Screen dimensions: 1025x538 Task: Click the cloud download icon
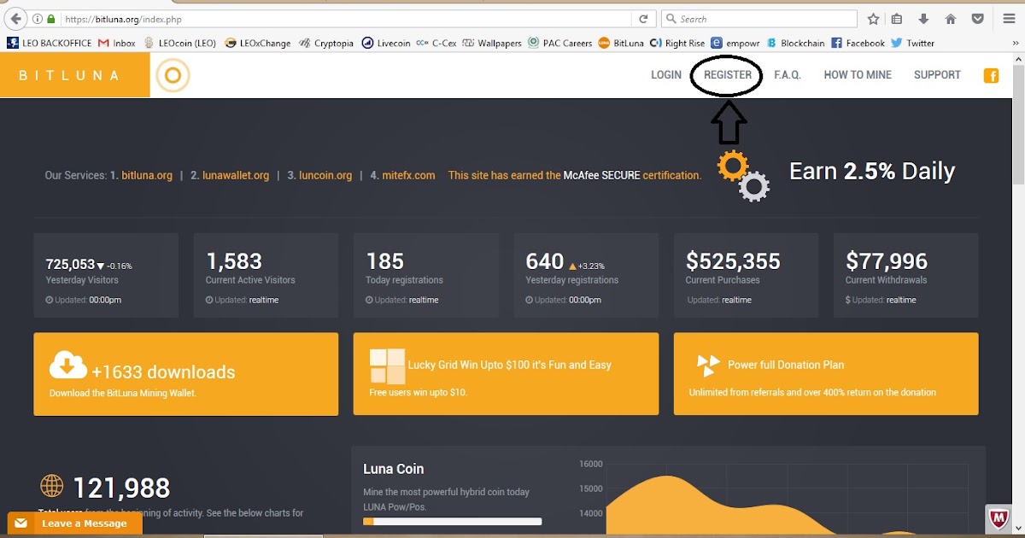(x=68, y=365)
